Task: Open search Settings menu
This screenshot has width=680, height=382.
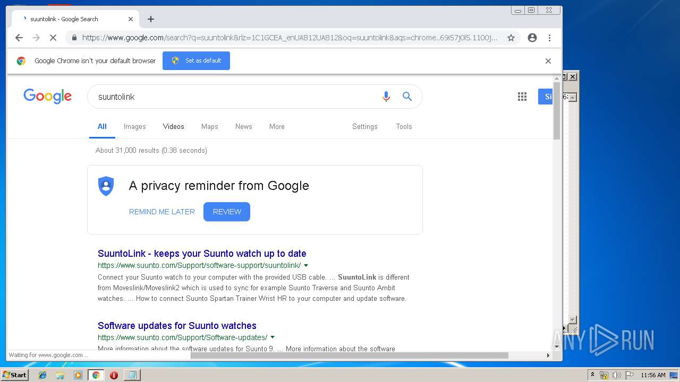Action: tap(365, 126)
